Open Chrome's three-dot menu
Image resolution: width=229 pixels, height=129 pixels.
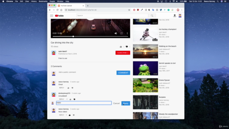tap(182, 10)
